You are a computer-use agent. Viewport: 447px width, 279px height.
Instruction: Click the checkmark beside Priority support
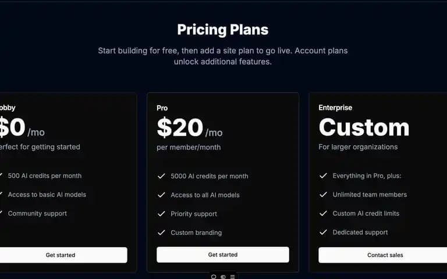coord(161,213)
